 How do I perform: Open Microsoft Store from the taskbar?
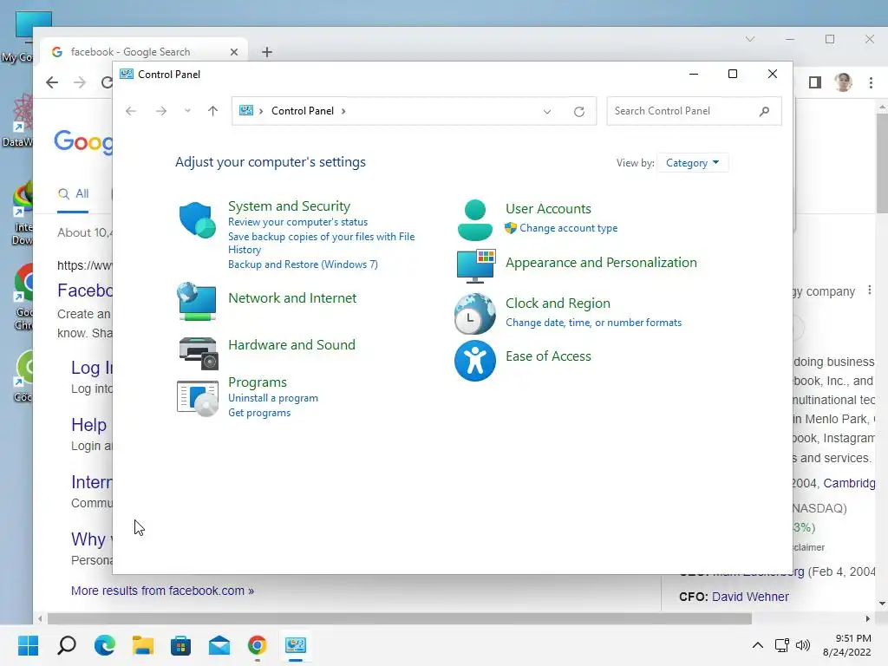(x=180, y=645)
